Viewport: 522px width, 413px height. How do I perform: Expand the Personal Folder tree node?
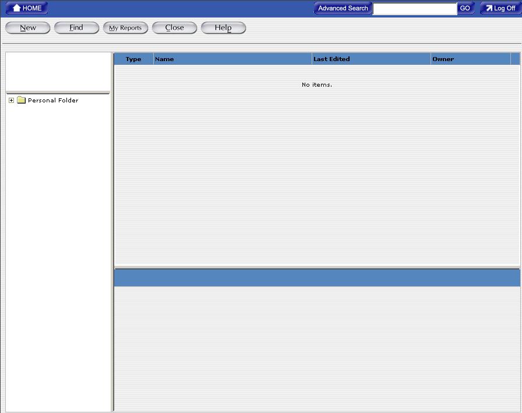tap(11, 100)
